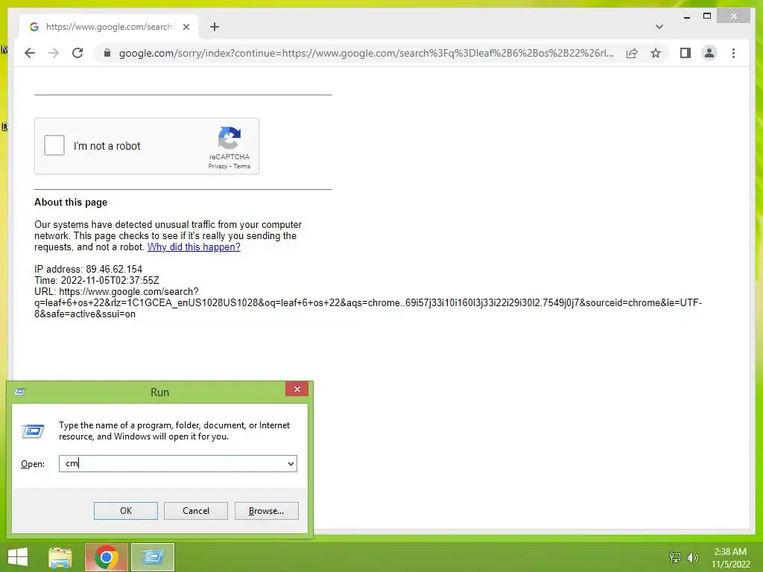The image size is (763, 572).
Task: Minimize the Chrome window
Action: [686, 17]
